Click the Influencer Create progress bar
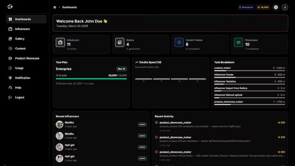This screenshot has height=166, width=295. point(249,78)
